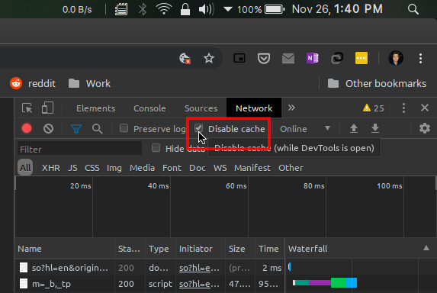Click the import HAR upload arrow

coord(354,128)
